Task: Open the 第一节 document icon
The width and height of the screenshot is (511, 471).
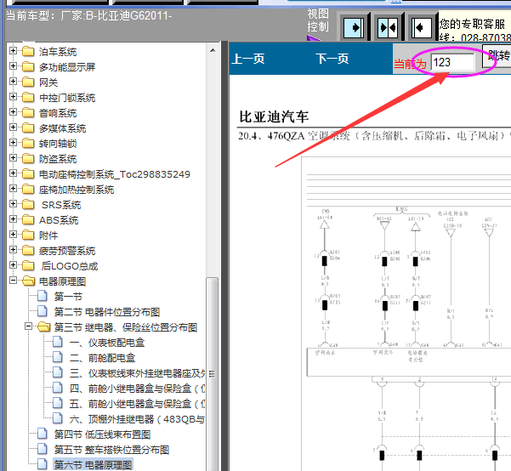Action: [x=42, y=296]
